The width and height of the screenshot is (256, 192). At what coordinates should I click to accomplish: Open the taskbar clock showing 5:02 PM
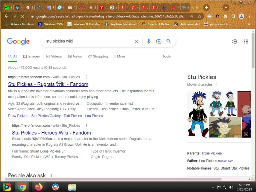(x=244, y=187)
